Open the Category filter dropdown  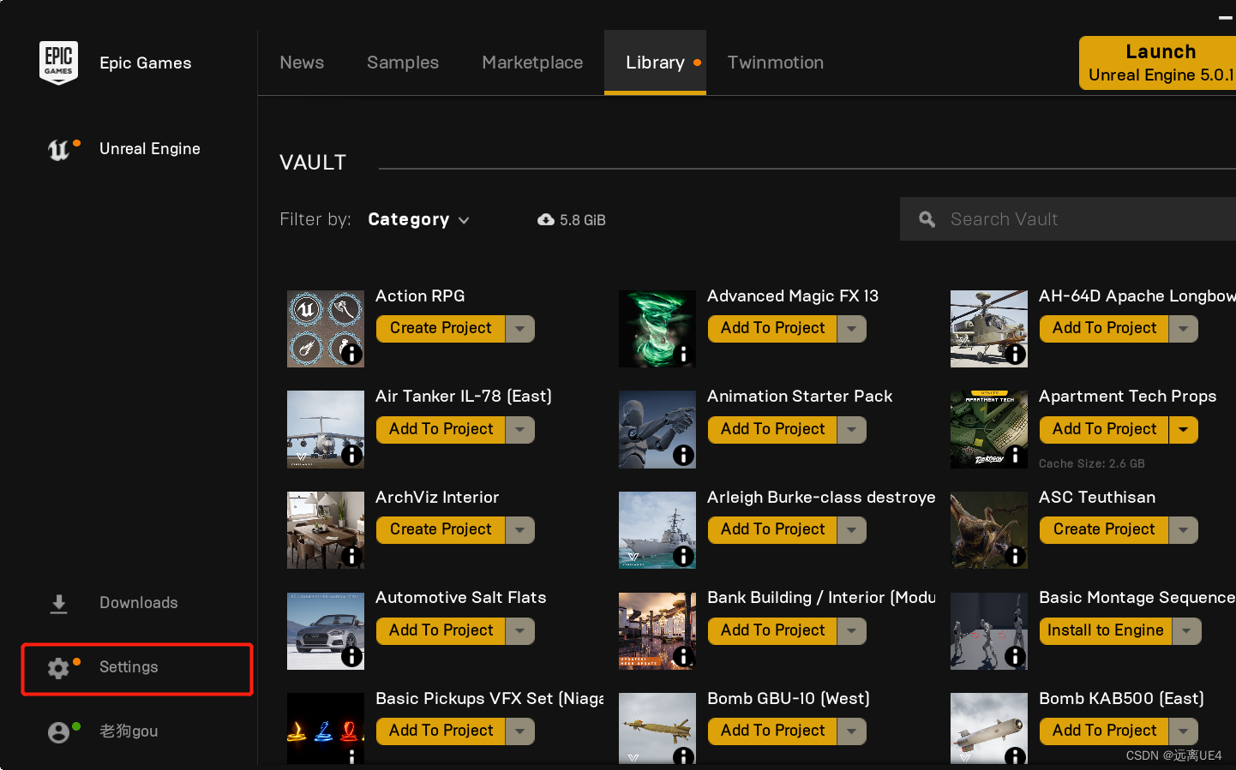click(x=418, y=219)
